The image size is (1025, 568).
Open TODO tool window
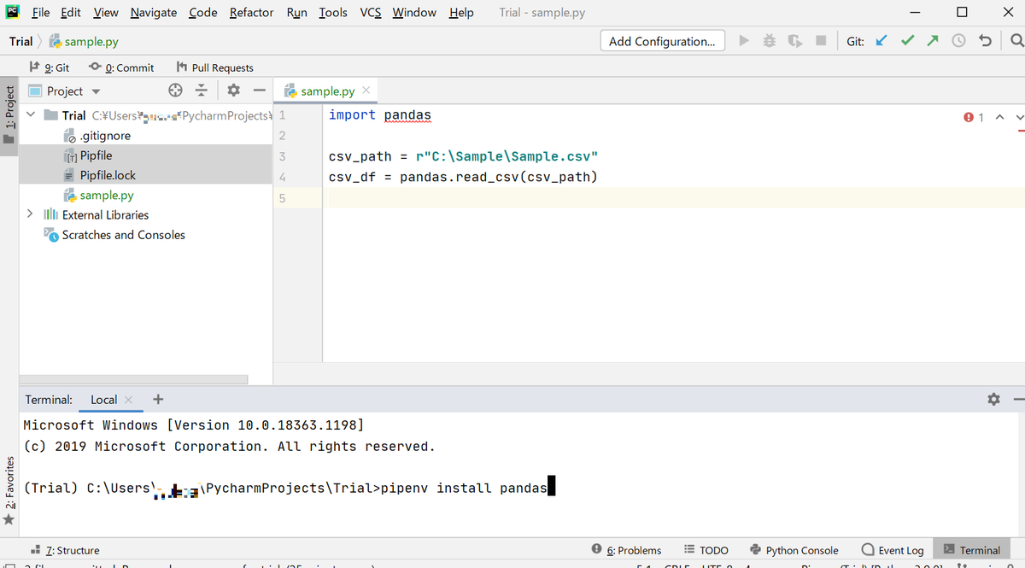706,550
